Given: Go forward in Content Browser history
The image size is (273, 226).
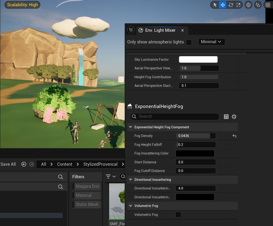Looking at the screenshot, I should click(32, 164).
